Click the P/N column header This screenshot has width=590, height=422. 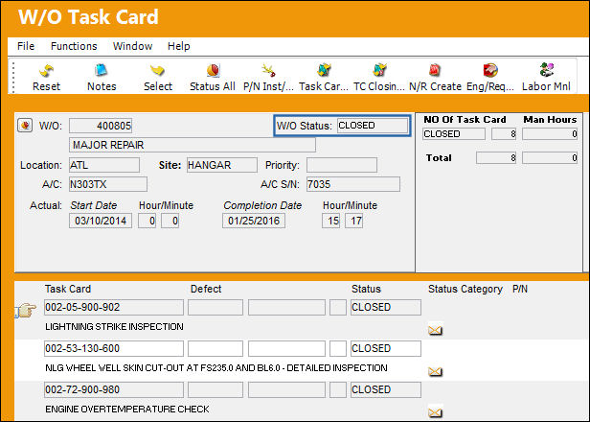[520, 289]
